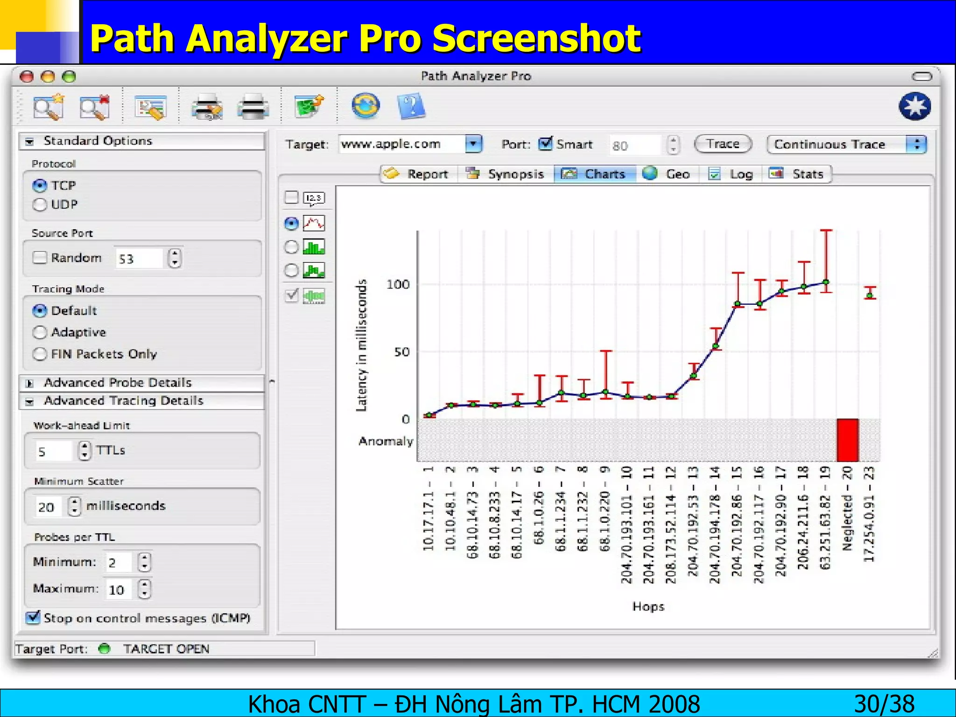Toggle the anomaly waveform checkbox
This screenshot has height=717, width=956.
[x=291, y=295]
